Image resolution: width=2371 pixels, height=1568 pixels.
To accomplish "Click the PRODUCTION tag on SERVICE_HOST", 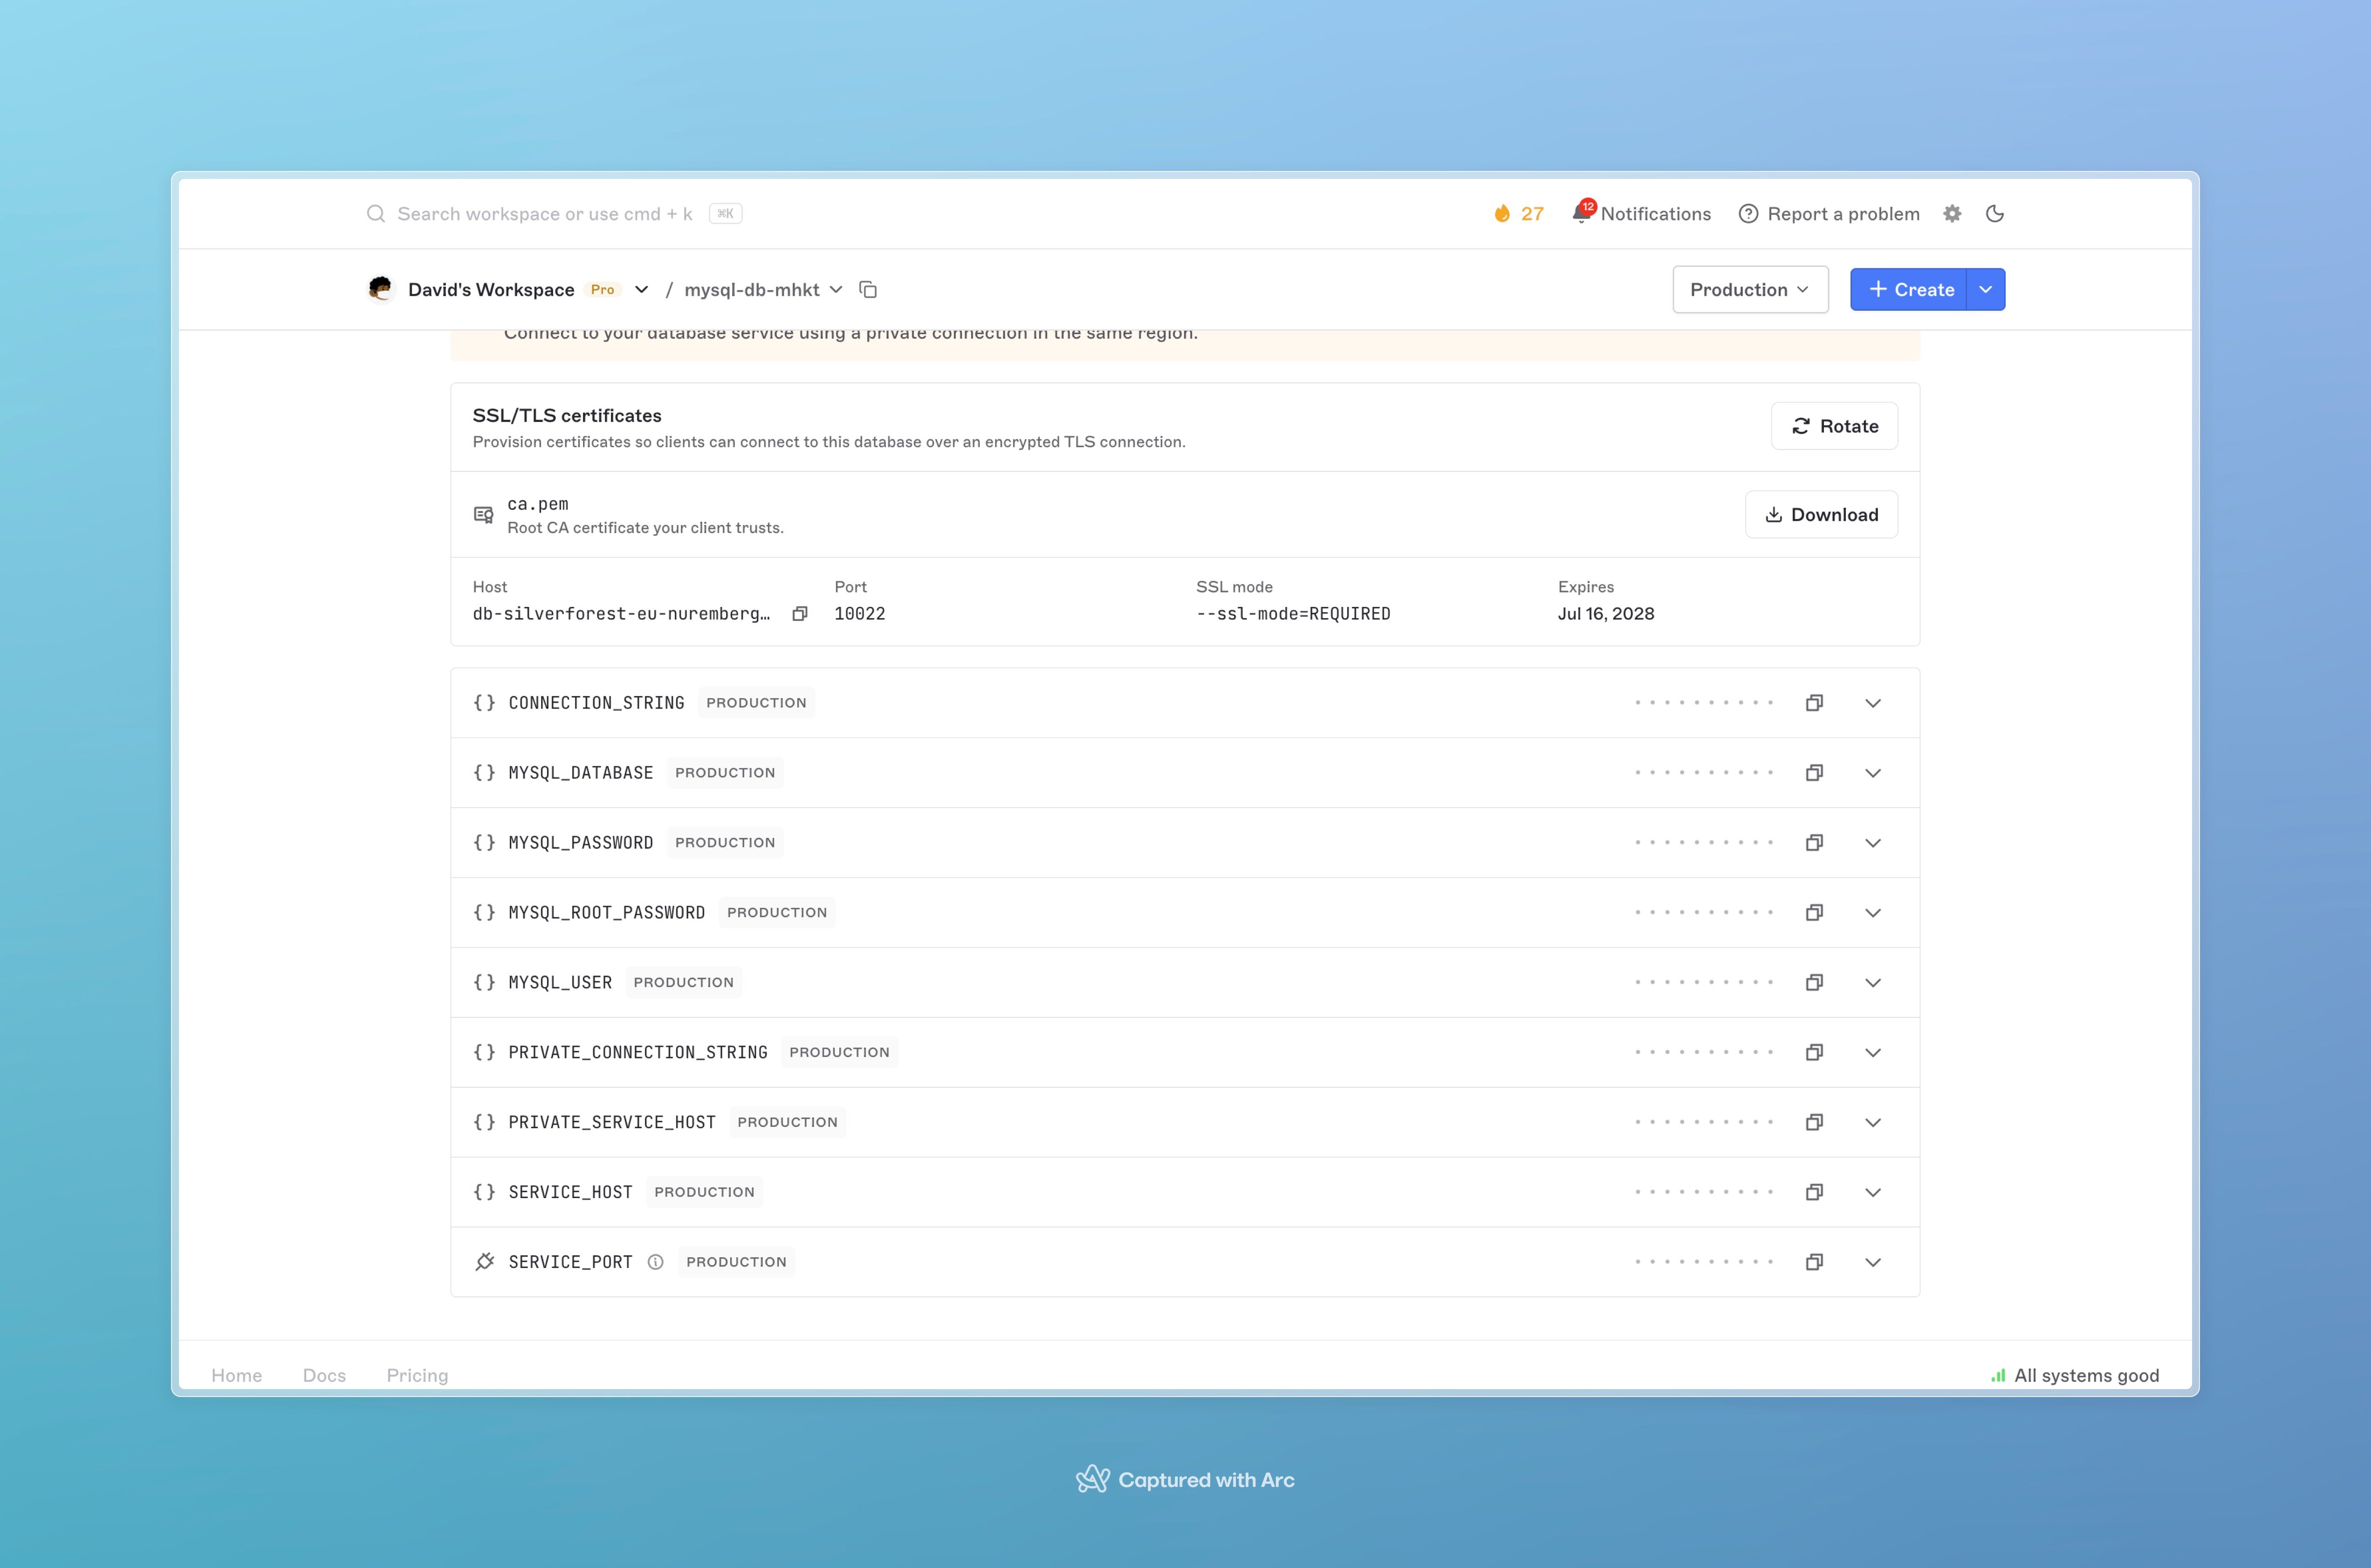I will click(x=704, y=1192).
